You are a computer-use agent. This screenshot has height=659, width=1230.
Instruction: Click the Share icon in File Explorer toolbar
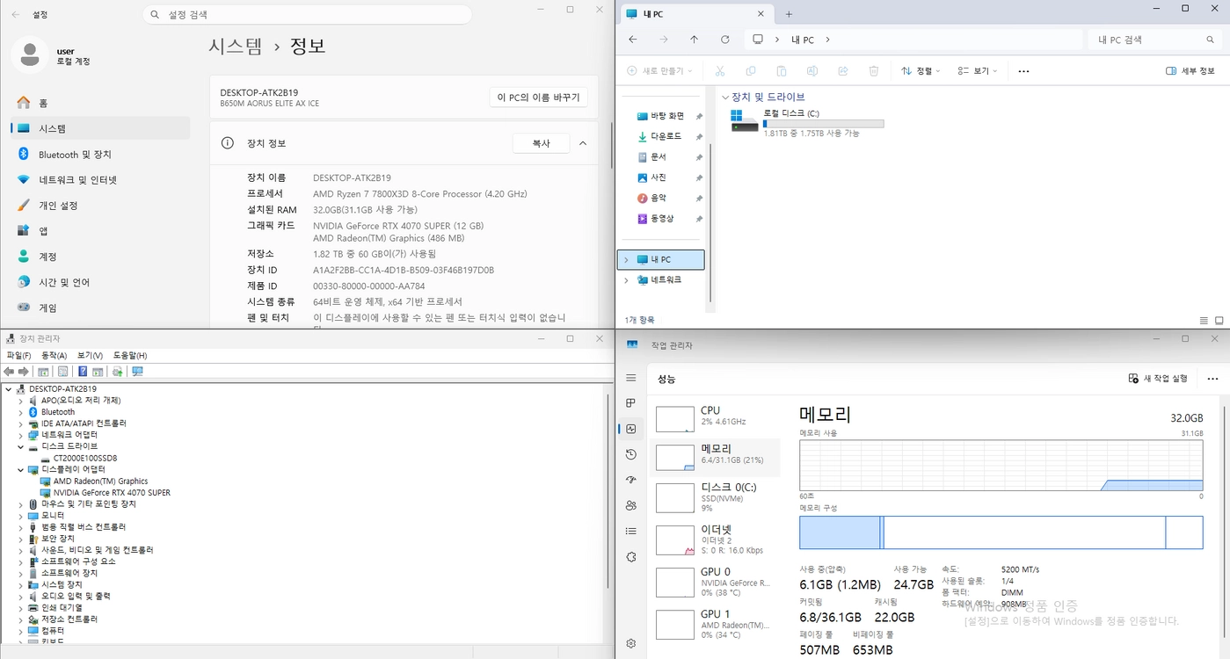point(843,71)
